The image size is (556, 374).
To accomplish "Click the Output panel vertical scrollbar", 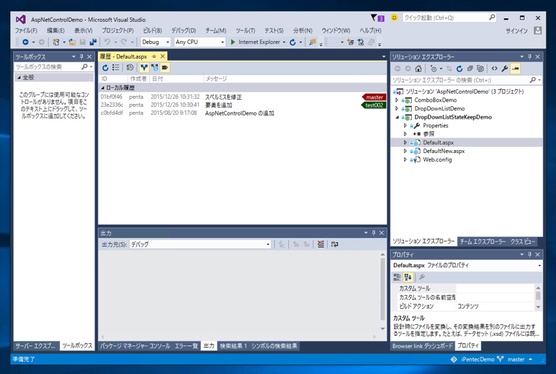I will point(383,291).
